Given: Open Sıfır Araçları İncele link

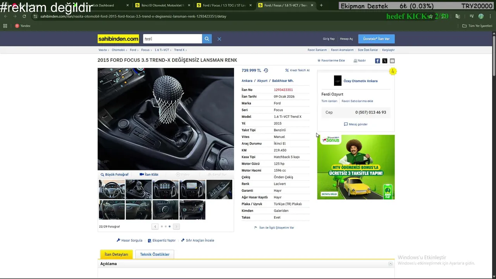Looking at the screenshot, I should coord(197,240).
